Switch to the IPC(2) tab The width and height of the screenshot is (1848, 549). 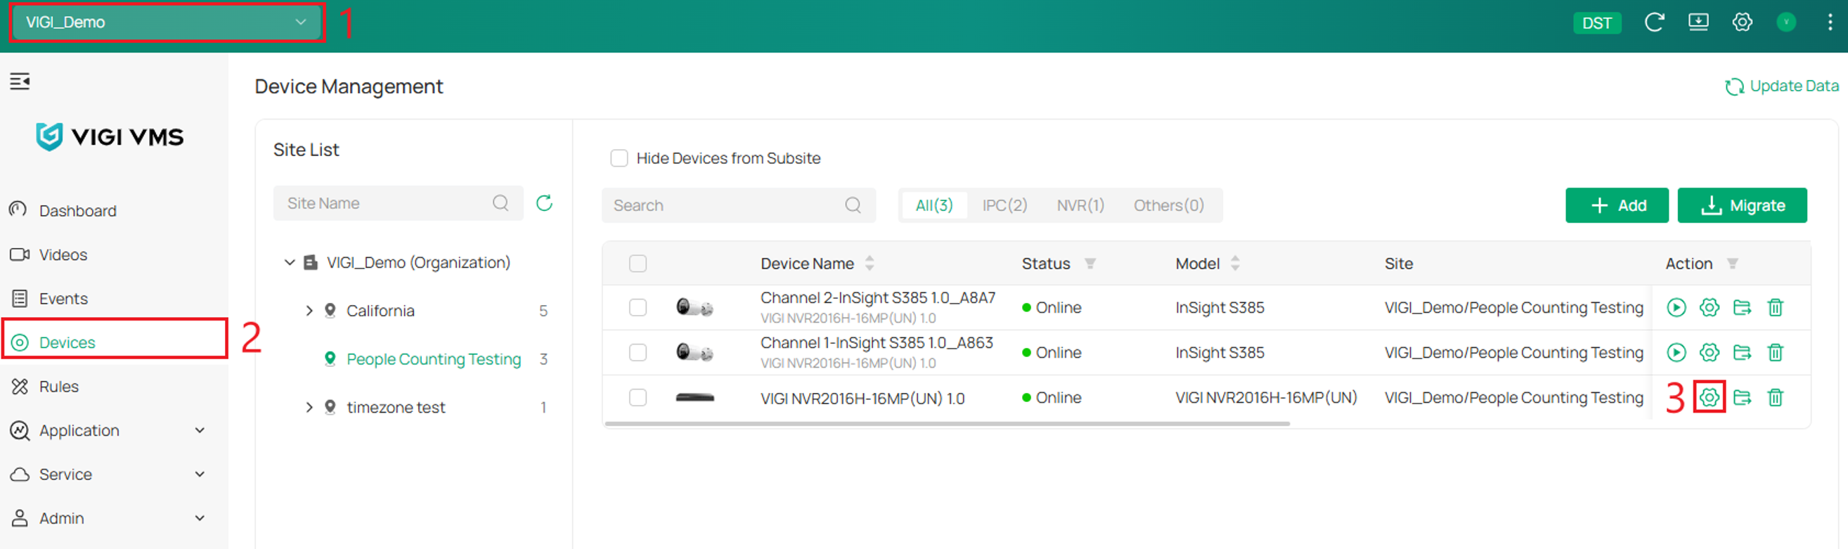[1004, 205]
